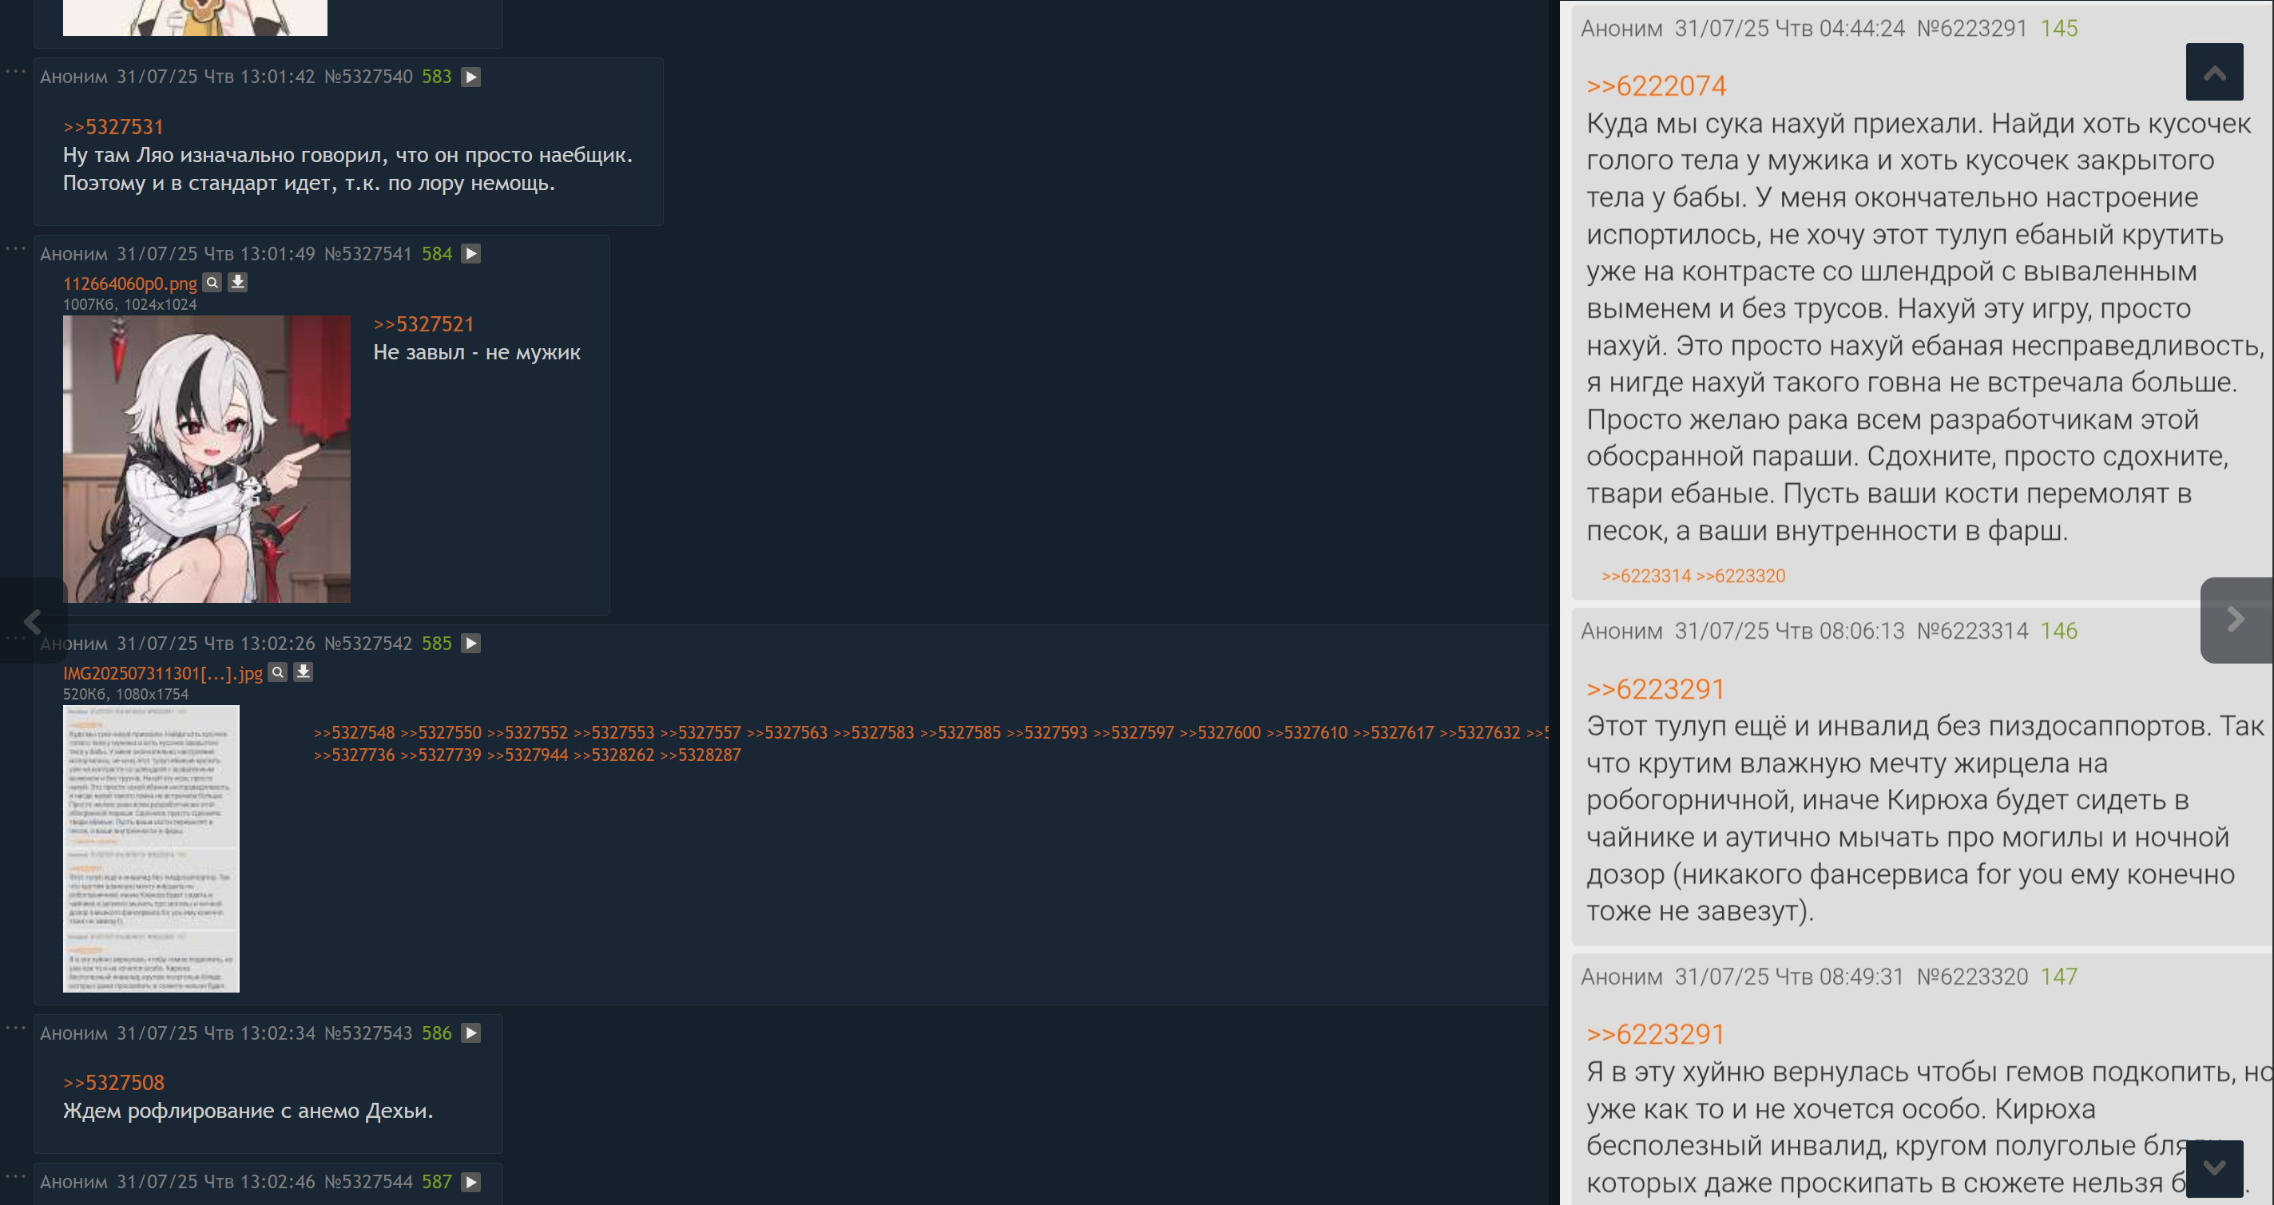Click reply arrow icon on post №5327543
The image size is (2274, 1205).
[470, 1033]
